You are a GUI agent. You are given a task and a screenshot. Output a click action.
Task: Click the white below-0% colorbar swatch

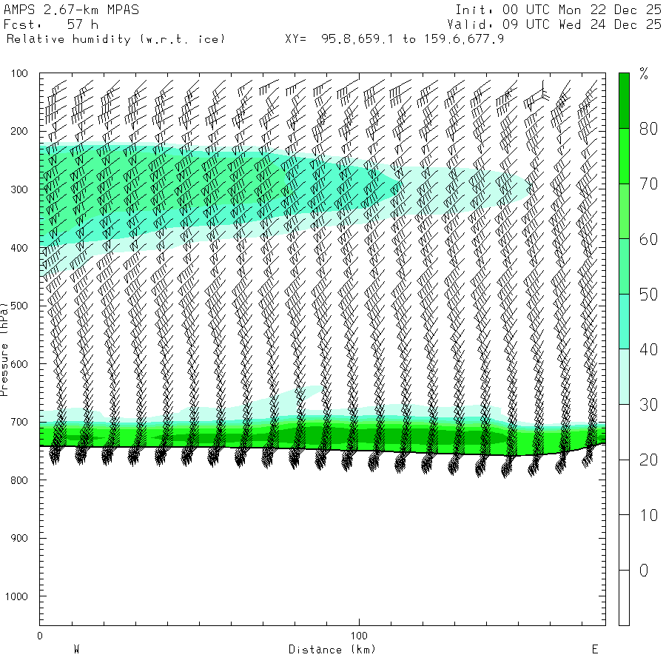pos(624,598)
